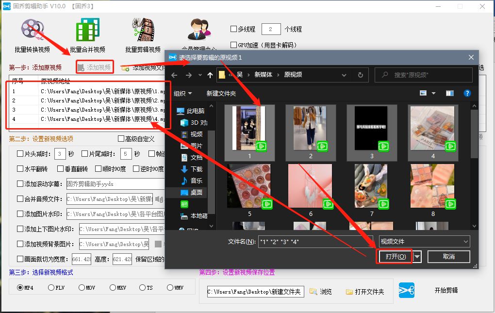Expand the 组织 organize menu
The image size is (495, 313).
point(182,94)
